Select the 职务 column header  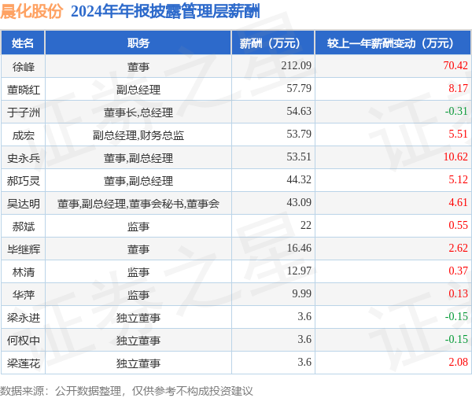coord(138,43)
